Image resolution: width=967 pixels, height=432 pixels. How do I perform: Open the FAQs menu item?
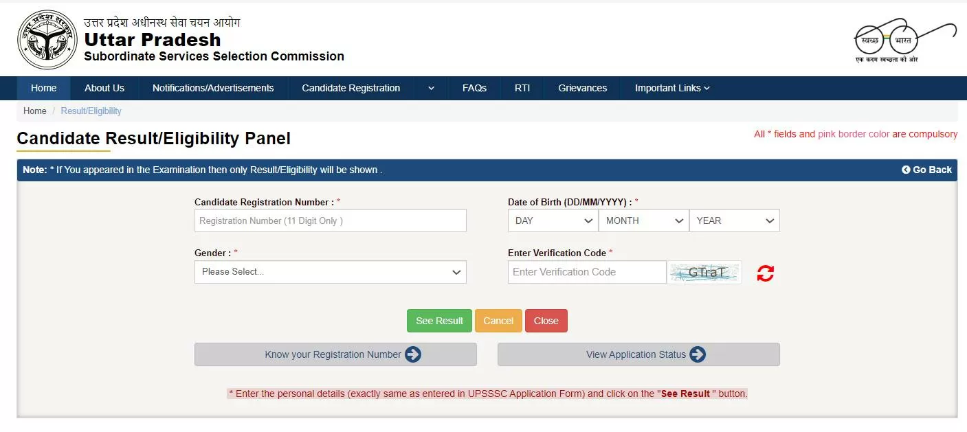point(474,88)
